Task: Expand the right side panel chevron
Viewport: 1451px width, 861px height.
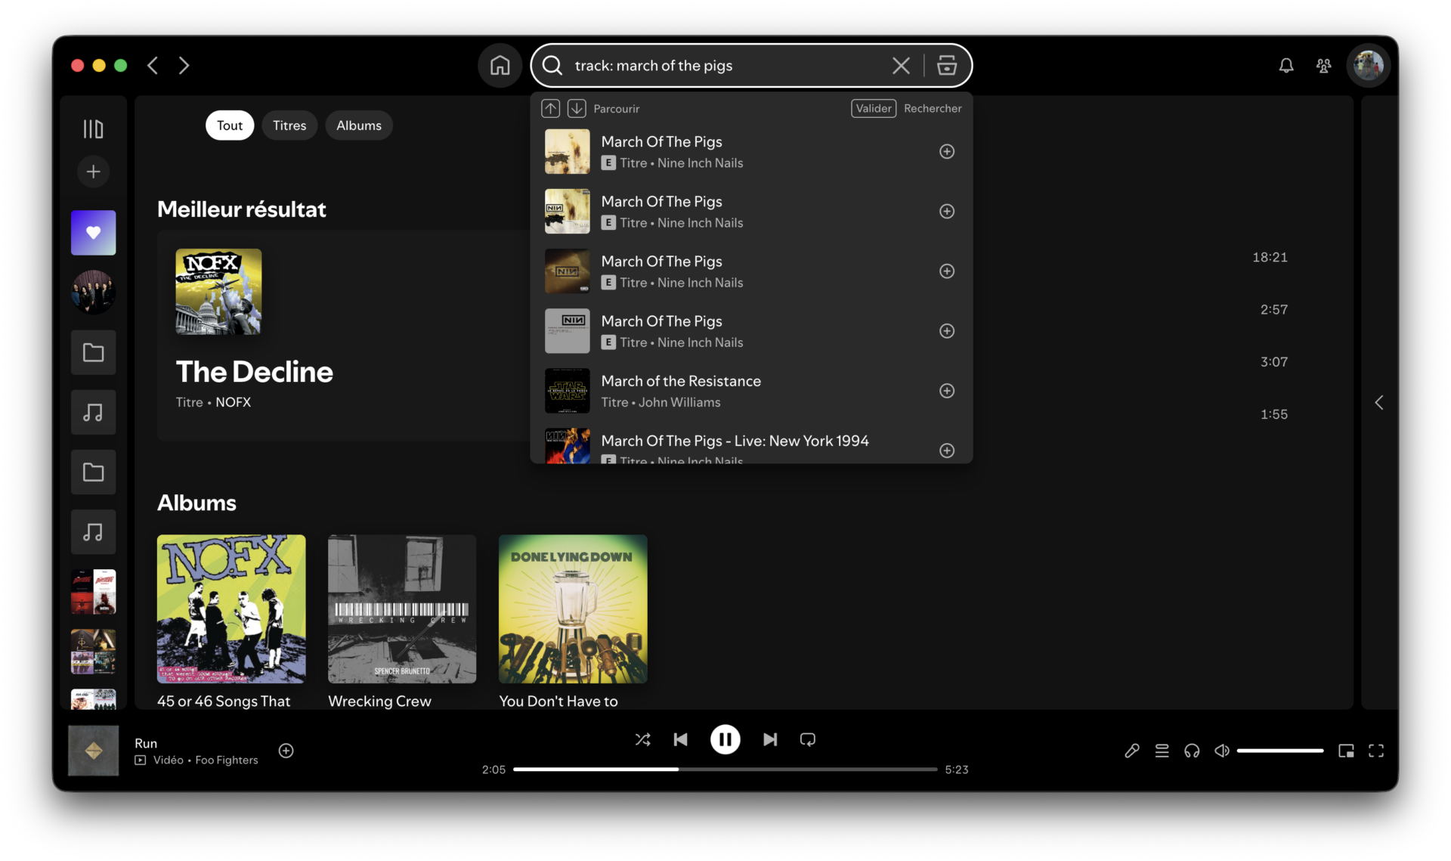Action: pos(1379,403)
